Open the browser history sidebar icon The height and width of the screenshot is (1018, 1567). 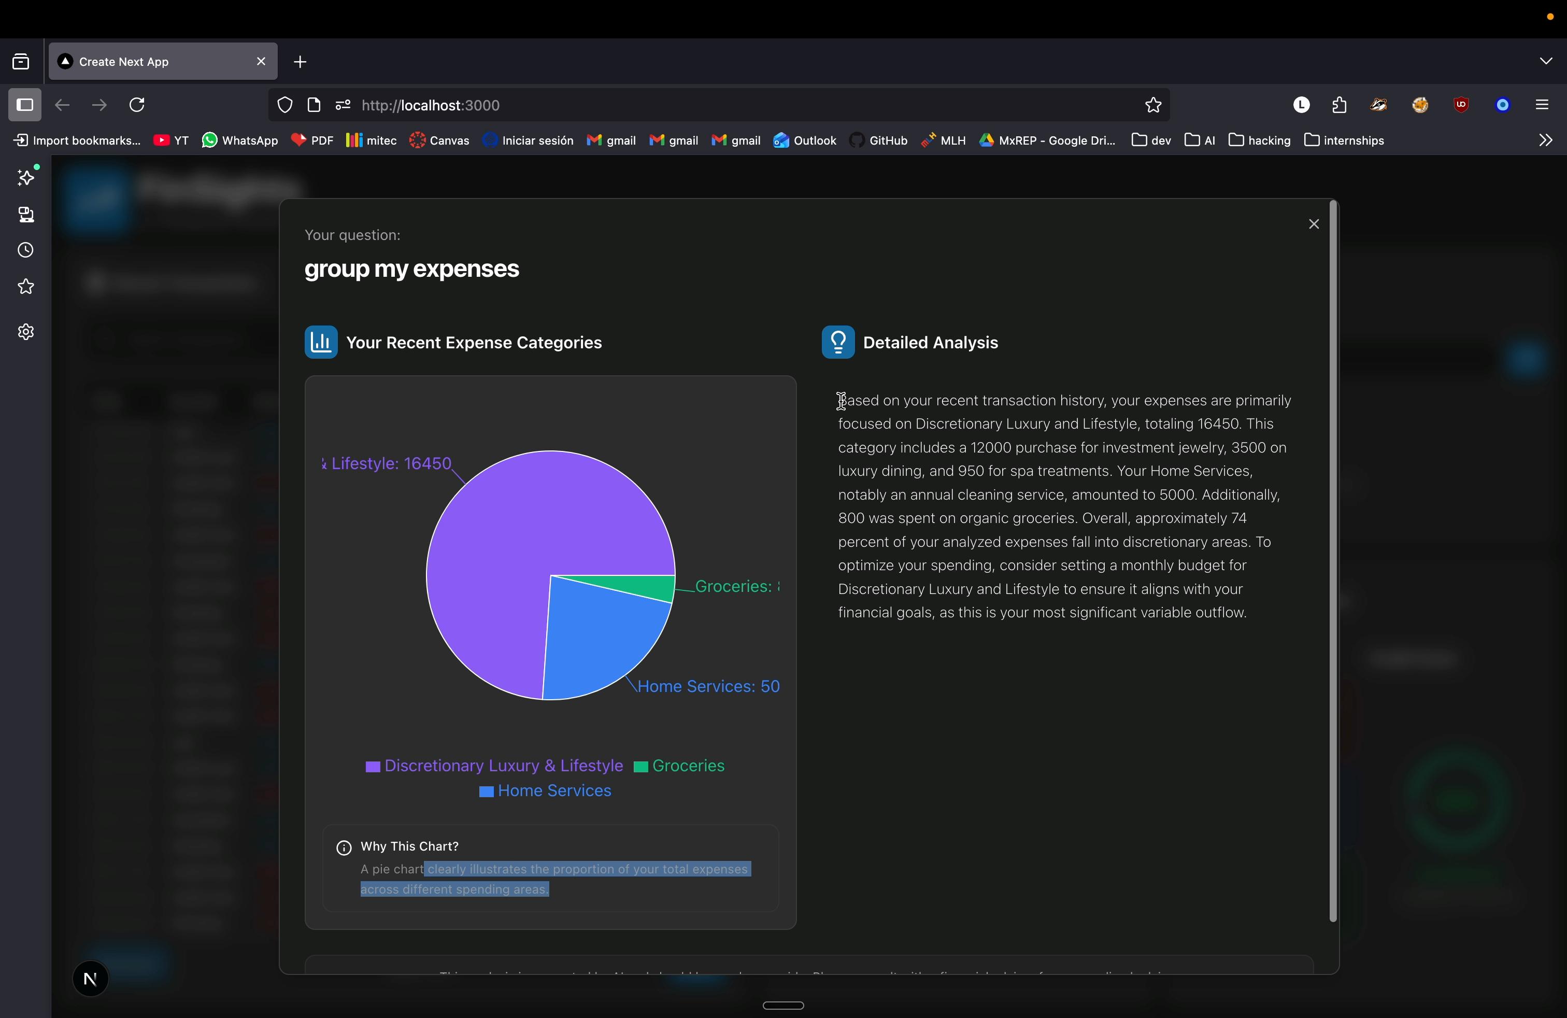(x=26, y=251)
